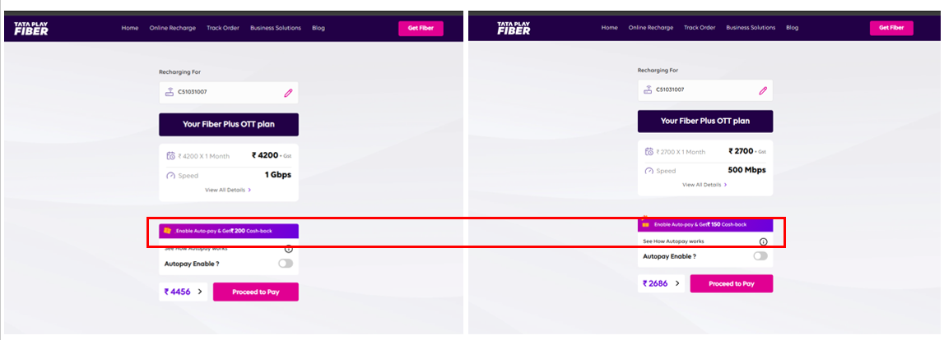Click the pencil edit icon in the 500 Mbps plan panel
This screenshot has width=944, height=340.
coord(764,90)
